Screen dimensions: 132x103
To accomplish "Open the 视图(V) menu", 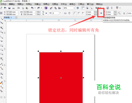I will 20,4.
